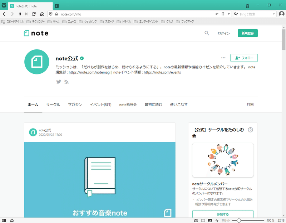Click the post author avatar icon
This screenshot has height=223, width=286.
33,132
